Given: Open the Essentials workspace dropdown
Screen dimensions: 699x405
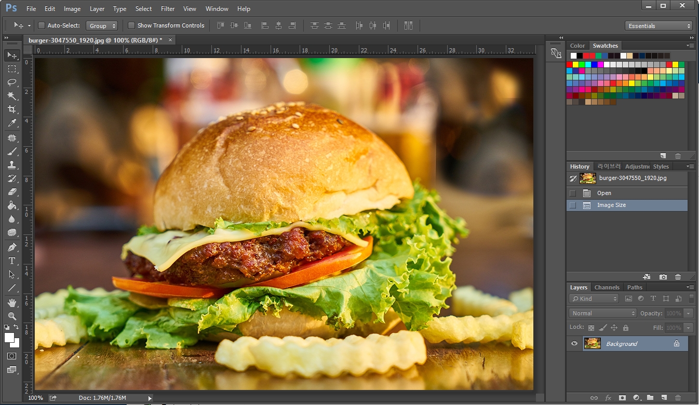Looking at the screenshot, I should point(659,26).
